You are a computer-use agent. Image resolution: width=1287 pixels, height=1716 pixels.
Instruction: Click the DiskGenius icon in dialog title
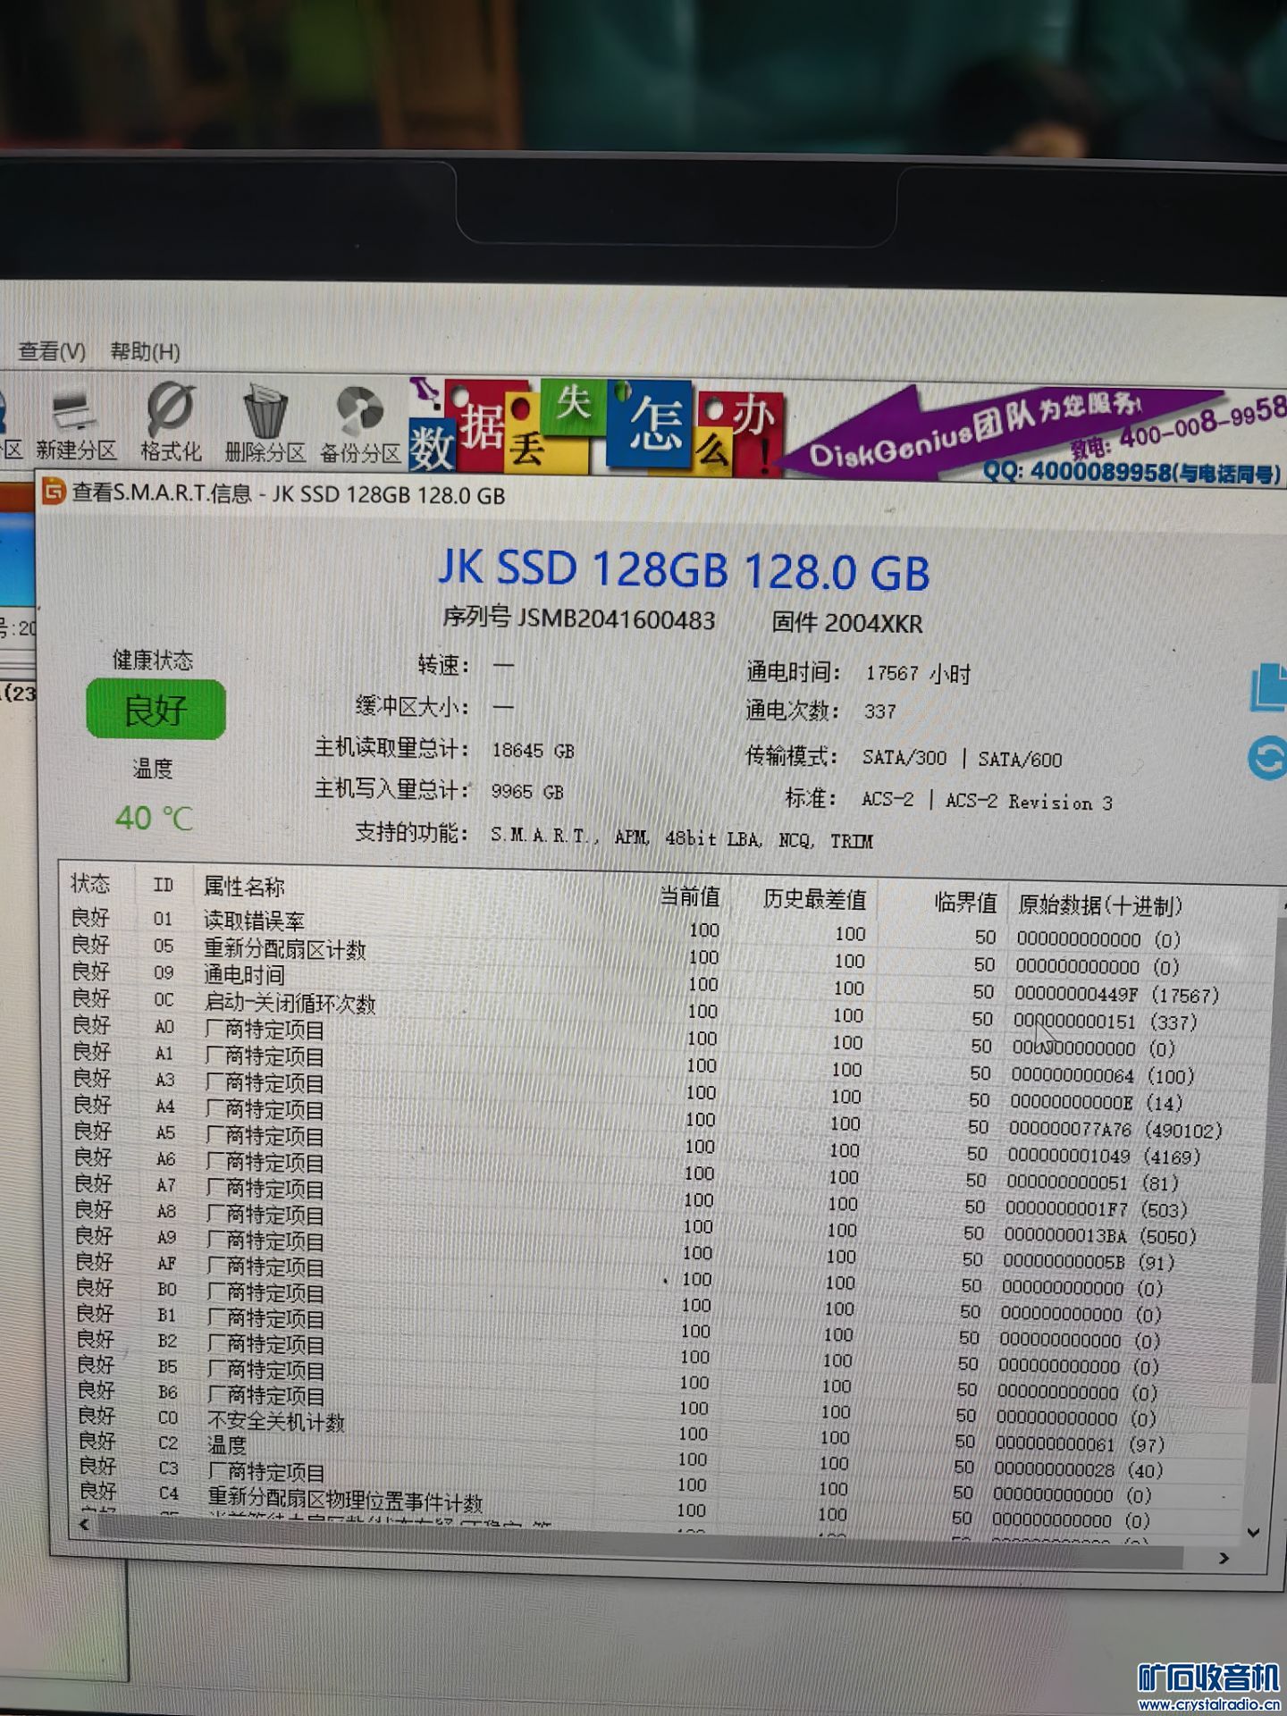click(55, 492)
